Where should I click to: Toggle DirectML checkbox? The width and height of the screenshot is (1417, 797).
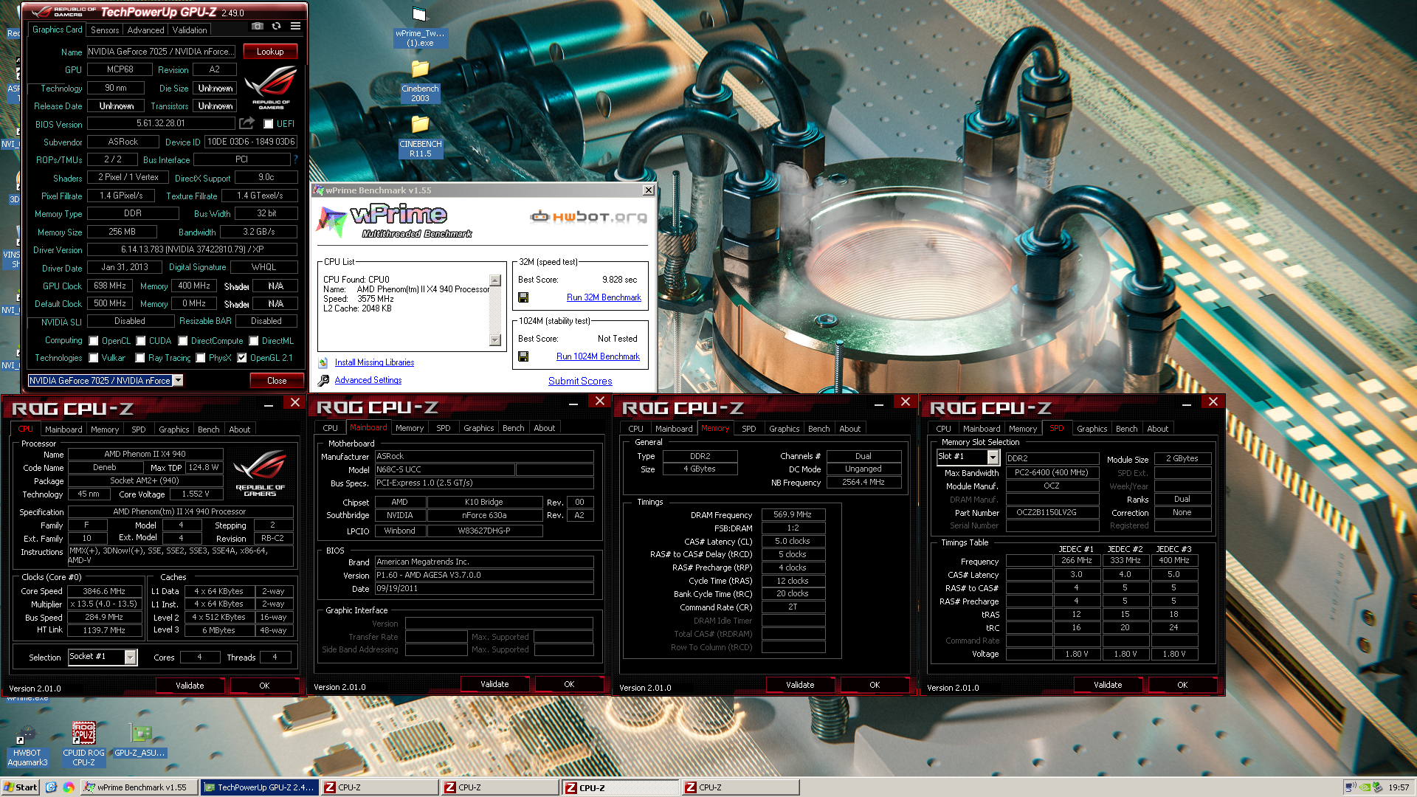point(253,341)
